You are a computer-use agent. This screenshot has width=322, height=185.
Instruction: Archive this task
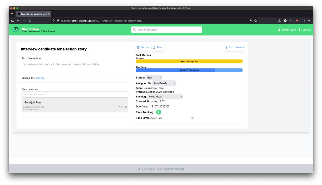pyautogui.click(x=143, y=48)
